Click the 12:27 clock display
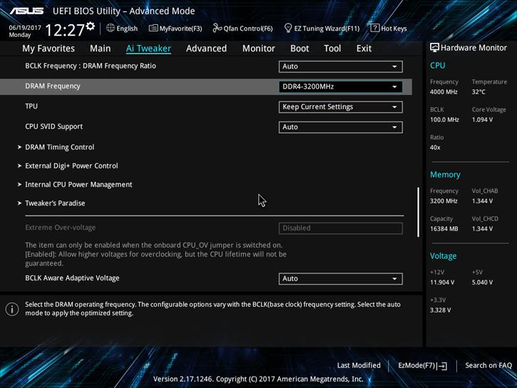Image resolution: width=517 pixels, height=388 pixels. click(65, 31)
